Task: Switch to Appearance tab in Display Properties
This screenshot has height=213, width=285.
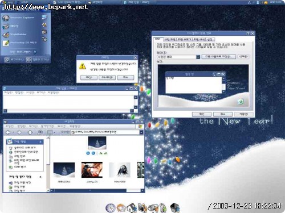Action: point(199,39)
